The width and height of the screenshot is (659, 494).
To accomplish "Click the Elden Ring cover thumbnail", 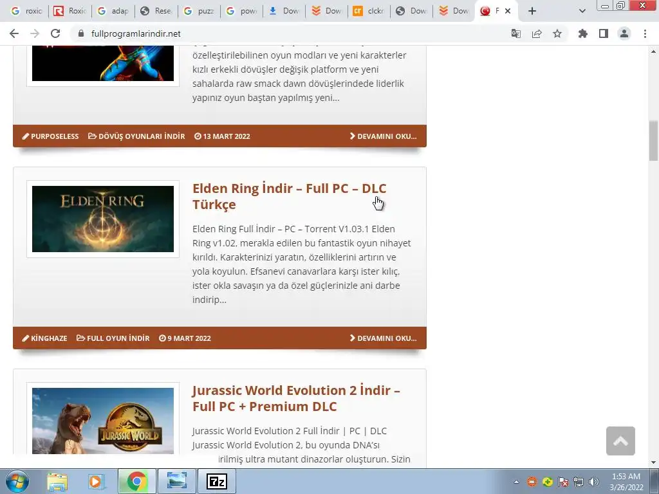I will point(103,219).
